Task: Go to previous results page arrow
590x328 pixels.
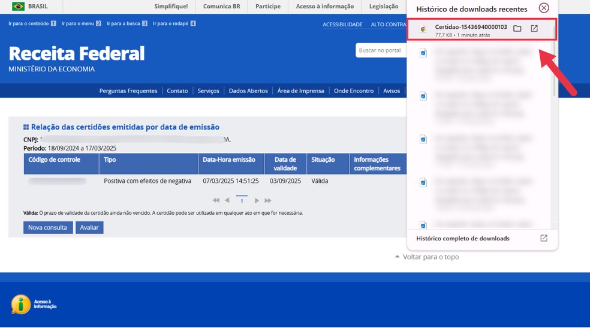Action: coord(227,200)
